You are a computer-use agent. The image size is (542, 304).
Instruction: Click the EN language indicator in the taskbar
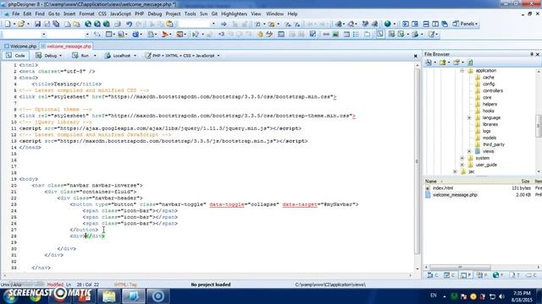tap(433, 296)
